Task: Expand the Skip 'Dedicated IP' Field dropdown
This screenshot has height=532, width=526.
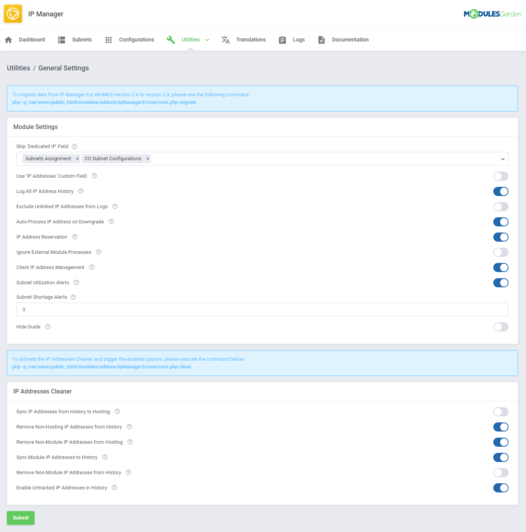Action: [x=502, y=159]
